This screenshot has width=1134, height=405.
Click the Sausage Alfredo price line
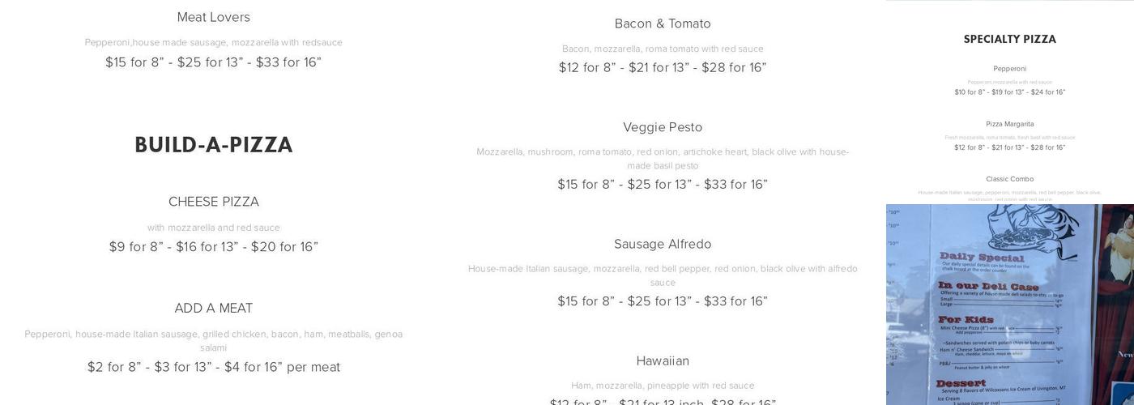(x=663, y=301)
